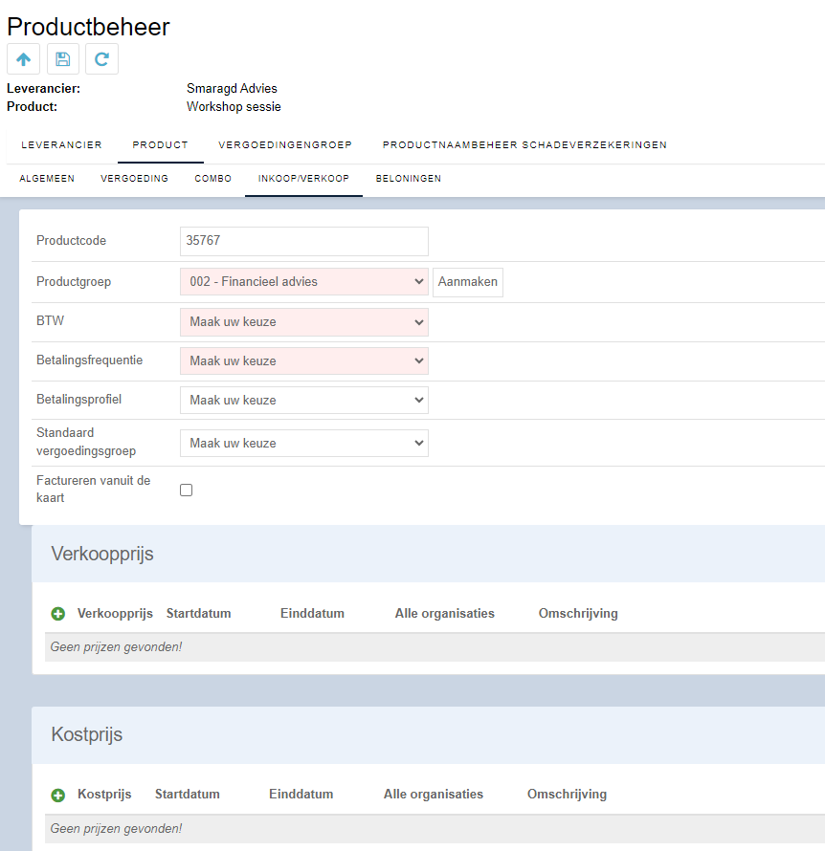Open the Betalingsprofiel dropdown

click(304, 400)
